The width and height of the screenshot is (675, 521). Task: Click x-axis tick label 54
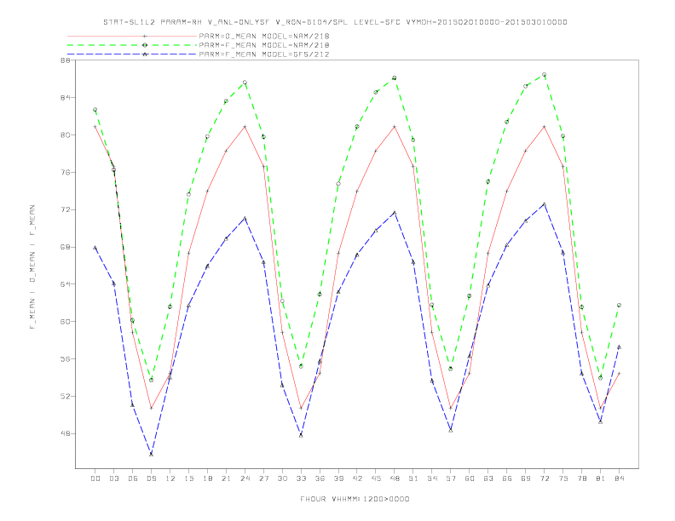coord(432,478)
